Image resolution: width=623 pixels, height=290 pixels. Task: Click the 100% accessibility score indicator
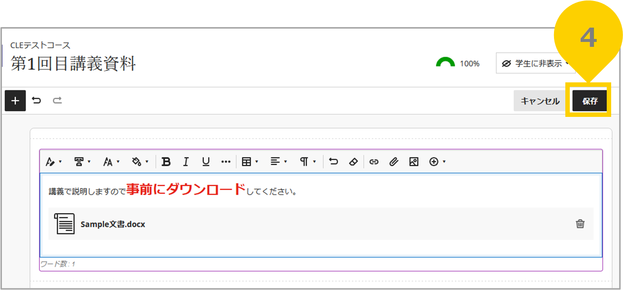click(x=458, y=63)
